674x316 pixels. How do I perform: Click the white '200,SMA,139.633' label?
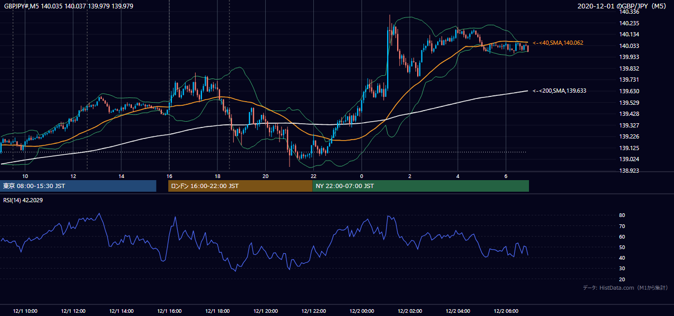pos(560,91)
